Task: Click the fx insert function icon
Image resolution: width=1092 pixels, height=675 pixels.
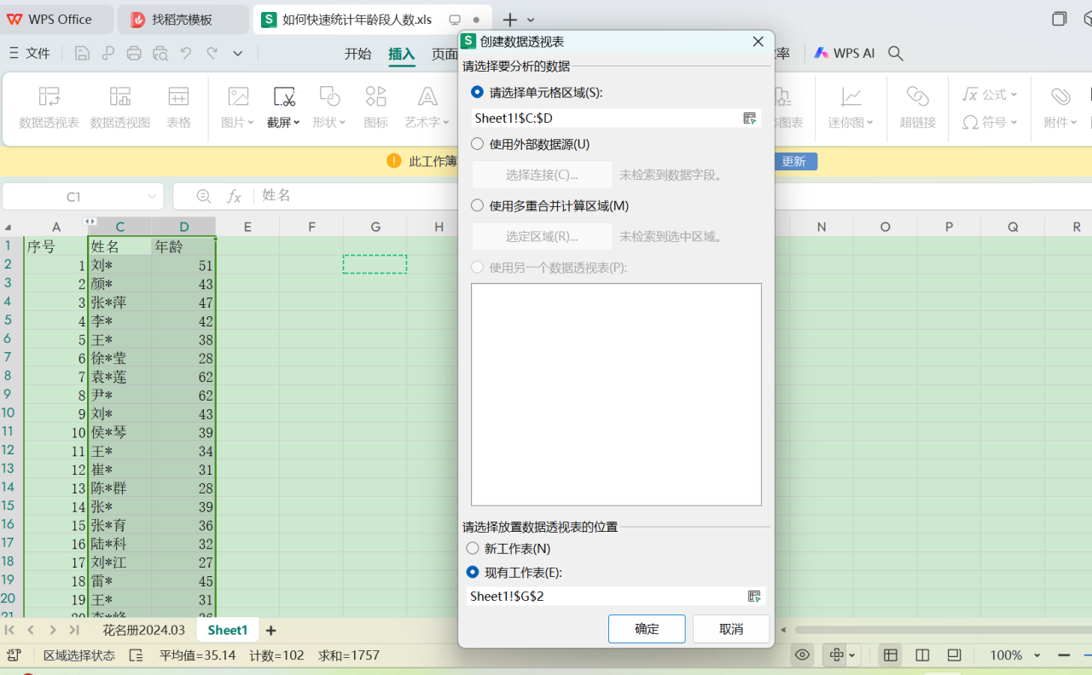Action: pyautogui.click(x=234, y=196)
